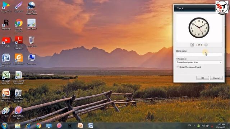
Task: Open the taskbar date and time
Action: [221, 126]
